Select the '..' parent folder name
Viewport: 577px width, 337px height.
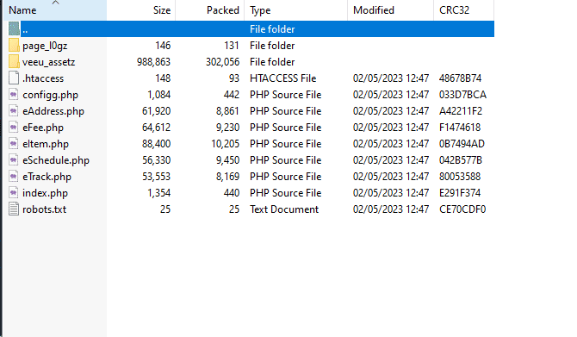[25, 30]
